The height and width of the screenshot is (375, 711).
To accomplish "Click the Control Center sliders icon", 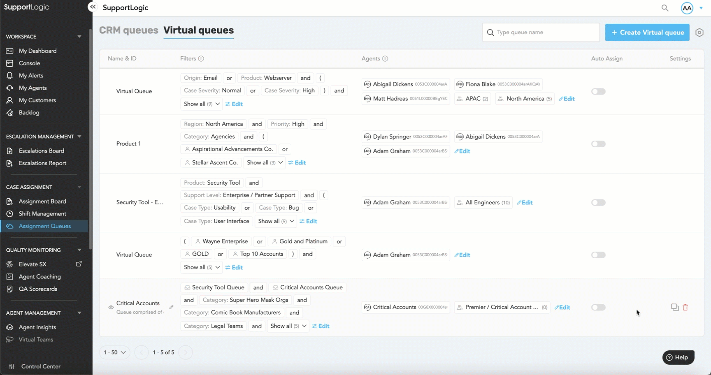I will (12, 366).
